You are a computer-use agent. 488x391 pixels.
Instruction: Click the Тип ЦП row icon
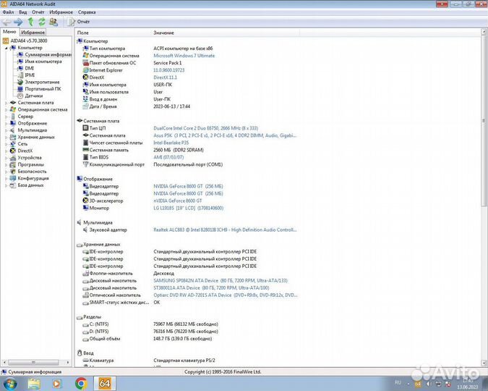[x=85, y=128]
